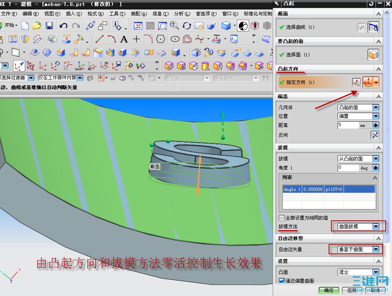Open the vector type dropdown arrow

pyautogui.click(x=376, y=82)
